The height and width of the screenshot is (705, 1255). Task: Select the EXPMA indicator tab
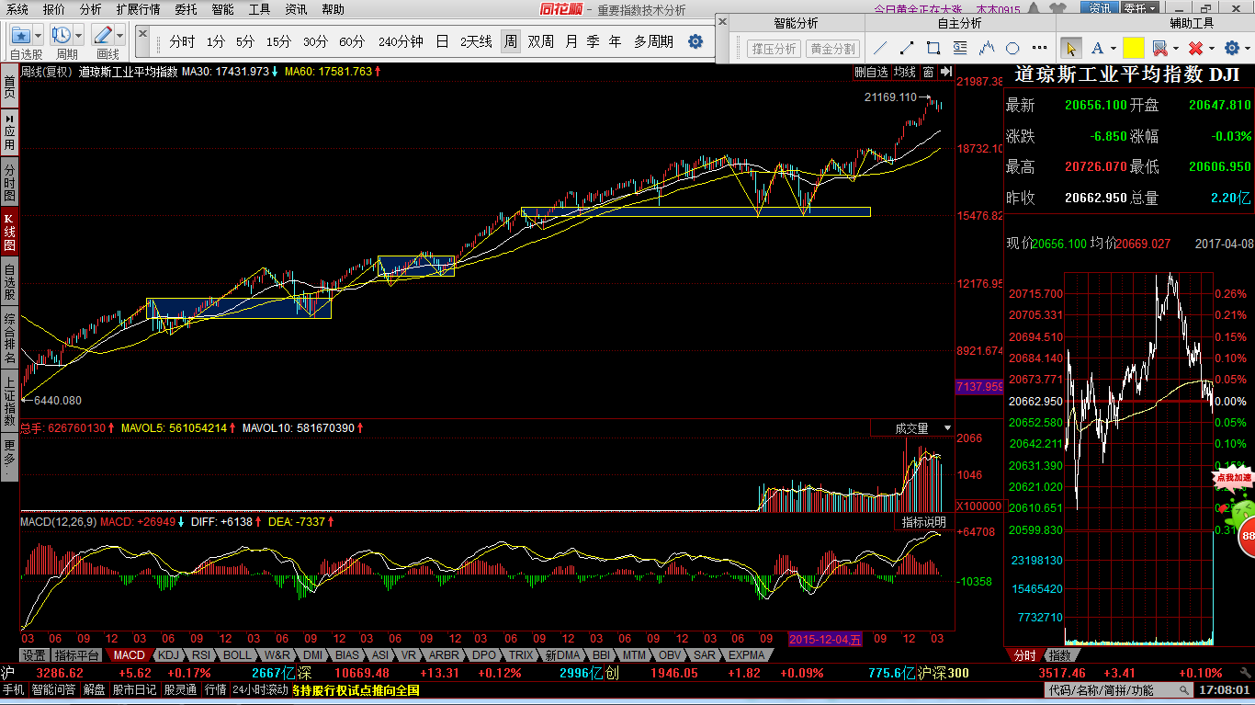point(746,655)
